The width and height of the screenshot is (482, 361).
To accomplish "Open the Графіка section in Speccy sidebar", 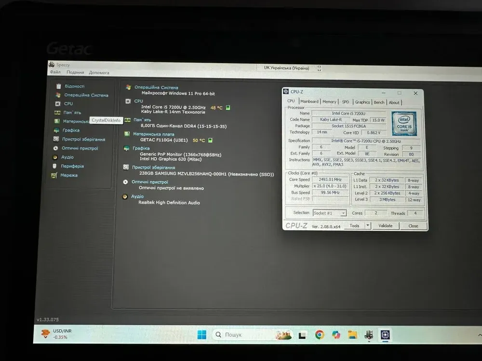I will (x=71, y=130).
